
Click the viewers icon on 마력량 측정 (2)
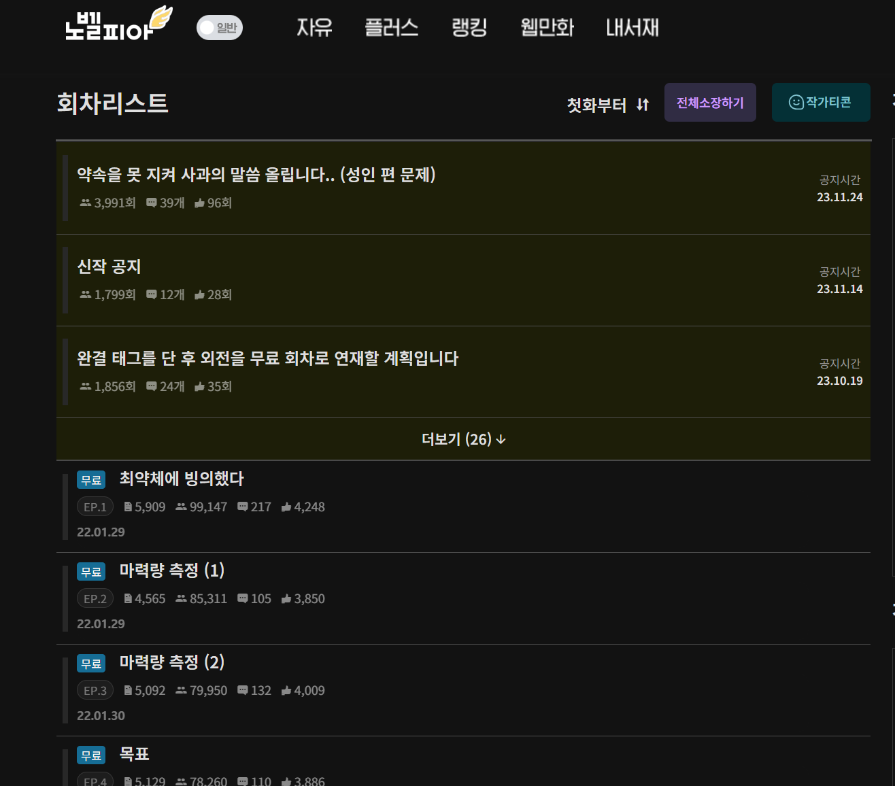pos(181,691)
